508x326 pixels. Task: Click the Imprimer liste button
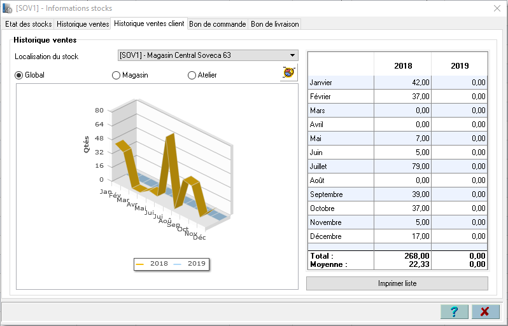tap(397, 283)
